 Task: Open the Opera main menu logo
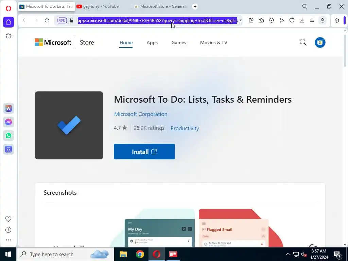8,8
